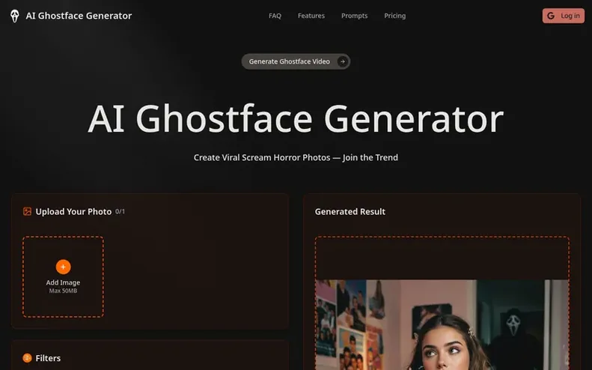The image size is (592, 370).
Task: Click the Log in button
Action: click(564, 16)
